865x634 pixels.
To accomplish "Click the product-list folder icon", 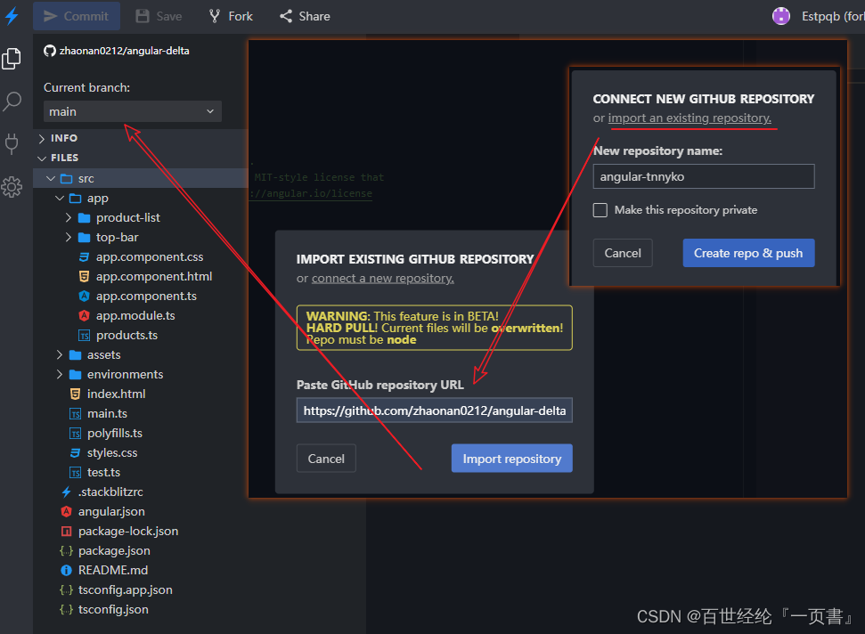I will click(x=85, y=218).
